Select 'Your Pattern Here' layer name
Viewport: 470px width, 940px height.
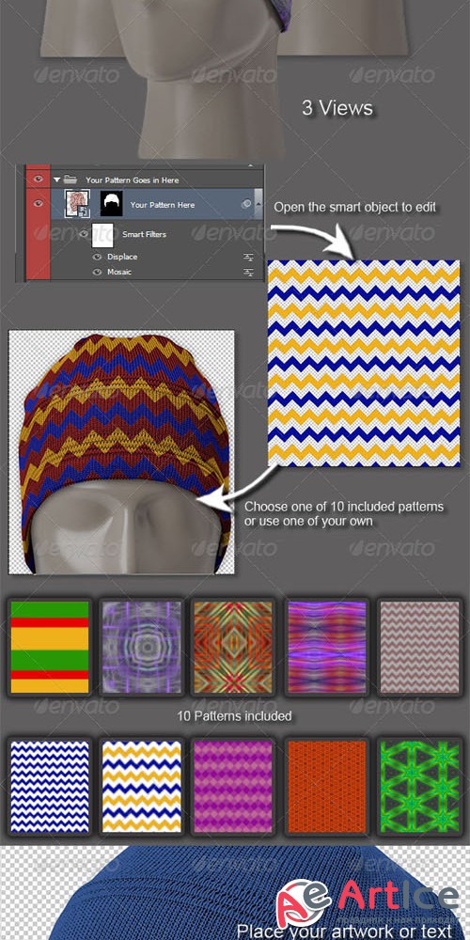coord(163,204)
